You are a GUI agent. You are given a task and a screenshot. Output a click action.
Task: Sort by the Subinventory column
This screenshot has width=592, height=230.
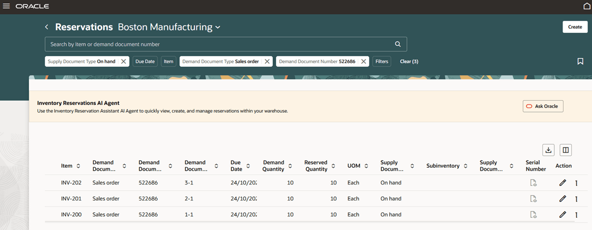click(x=465, y=166)
